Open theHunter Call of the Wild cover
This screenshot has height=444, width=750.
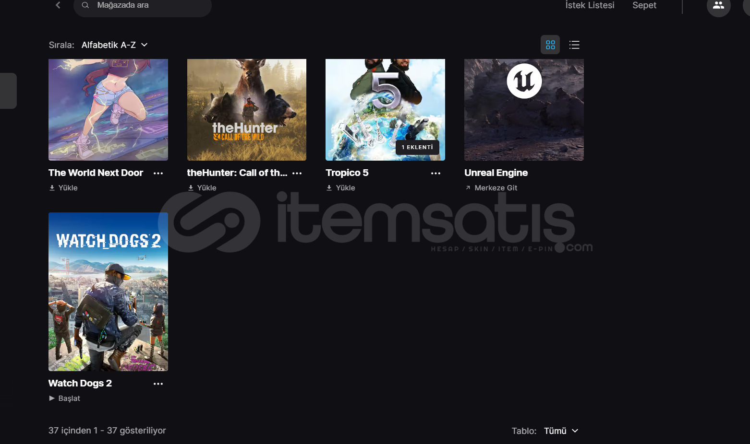point(247,110)
